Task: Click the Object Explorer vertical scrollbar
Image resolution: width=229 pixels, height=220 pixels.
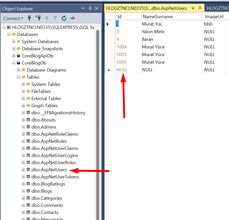Action: pyautogui.click(x=98, y=125)
